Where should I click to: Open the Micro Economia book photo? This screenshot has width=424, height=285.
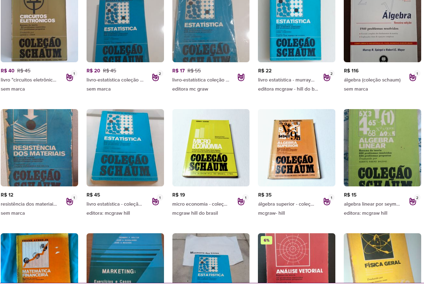(x=211, y=148)
